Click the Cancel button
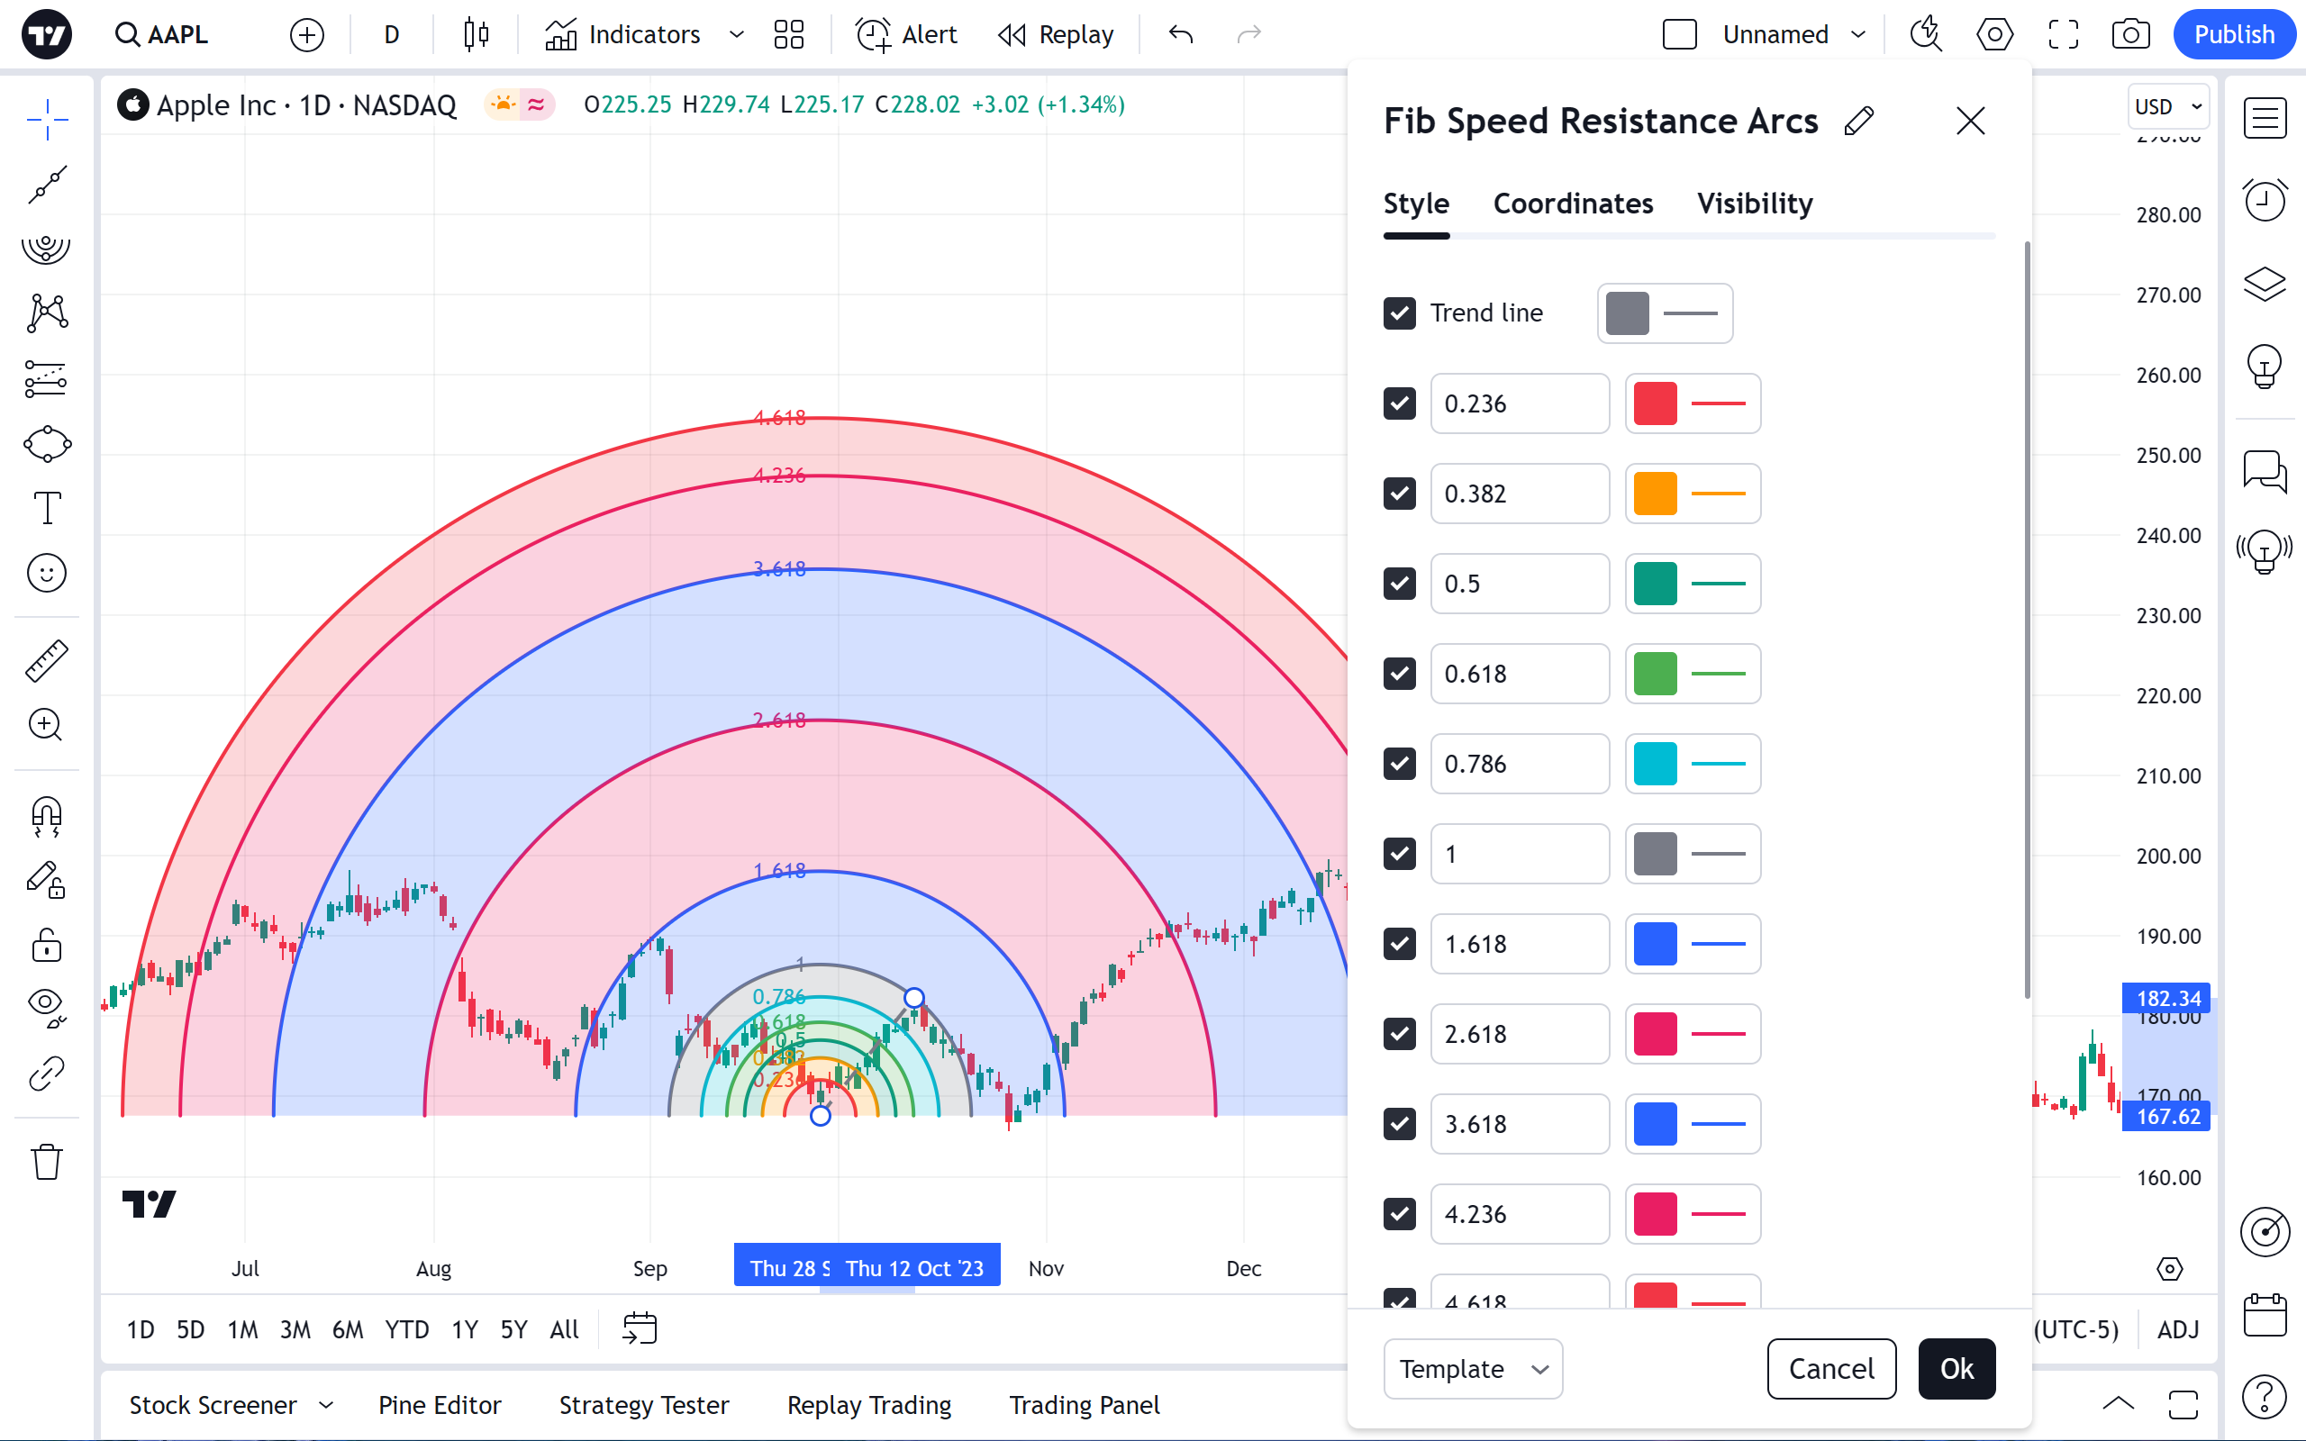The height and width of the screenshot is (1441, 2306). click(1830, 1369)
